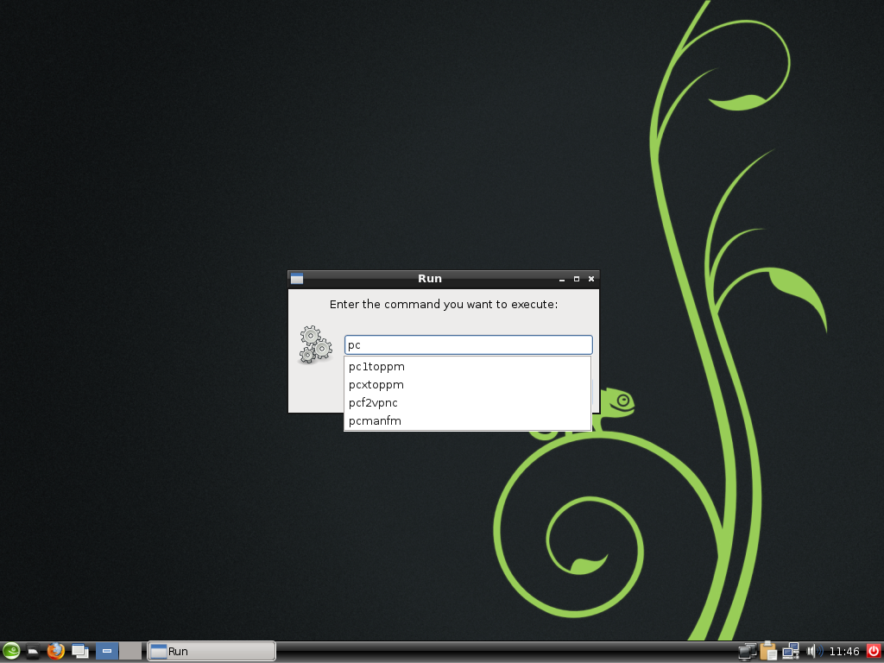Choose 'pcmanfm' autocomplete suggestion

(467, 420)
